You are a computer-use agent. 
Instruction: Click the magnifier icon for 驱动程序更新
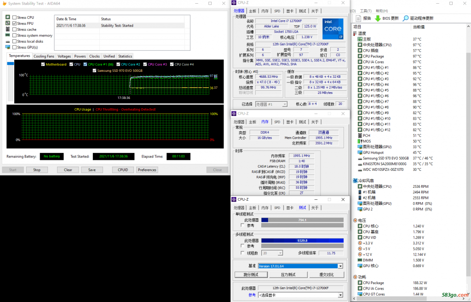point(406,18)
